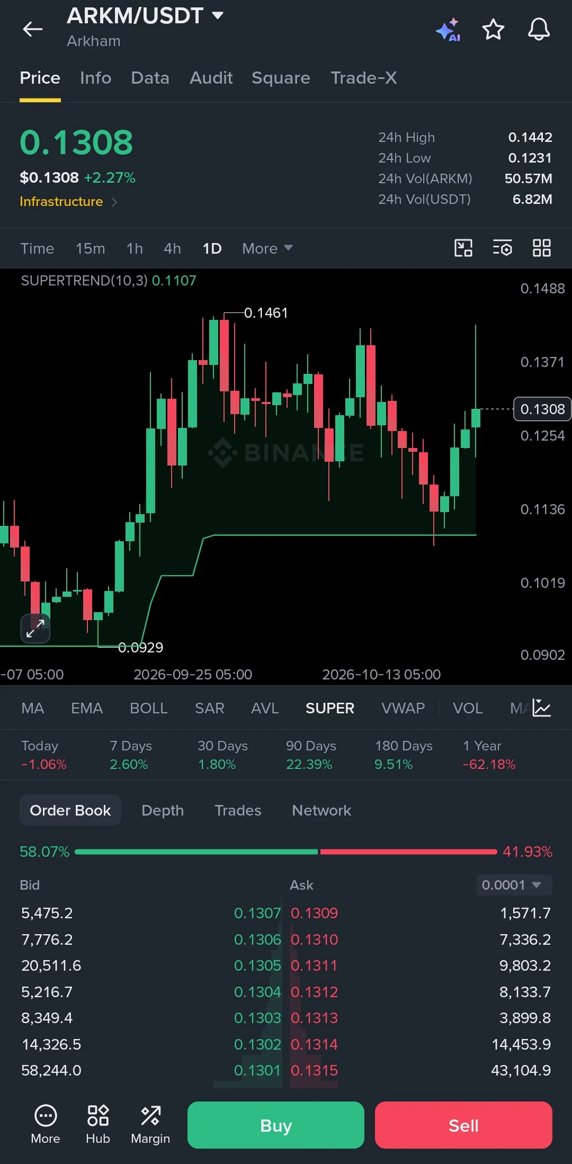Viewport: 572px width, 1164px height.
Task: Open the More menu icon
Action: coord(46,1124)
